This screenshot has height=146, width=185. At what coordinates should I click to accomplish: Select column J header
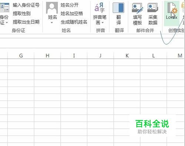100,56
